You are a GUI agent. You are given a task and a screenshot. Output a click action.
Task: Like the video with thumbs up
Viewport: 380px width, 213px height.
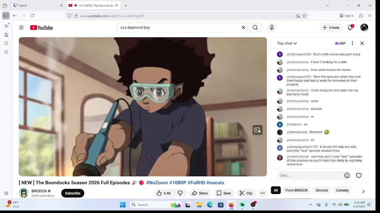coord(164,193)
